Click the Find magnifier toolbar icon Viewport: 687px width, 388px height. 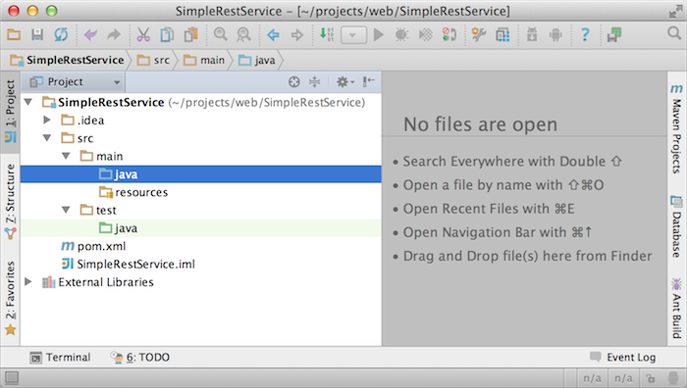(x=221, y=34)
